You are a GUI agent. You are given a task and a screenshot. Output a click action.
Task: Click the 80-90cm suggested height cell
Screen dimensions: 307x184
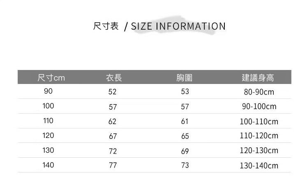pyautogui.click(x=259, y=92)
